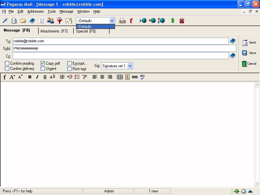Send the message
This screenshot has height=195, width=260.
coord(249,43)
